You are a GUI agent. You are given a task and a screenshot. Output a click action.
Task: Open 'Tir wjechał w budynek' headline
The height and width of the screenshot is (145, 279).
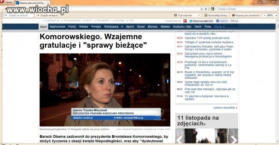206,98
